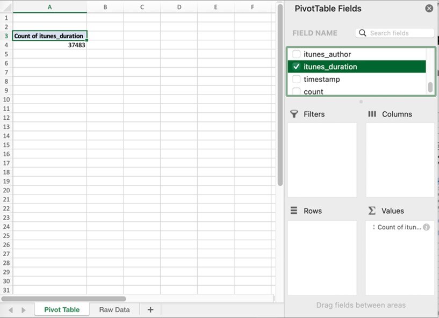The image size is (439, 318).
Task: Select row 1 header
Action: 6,18
